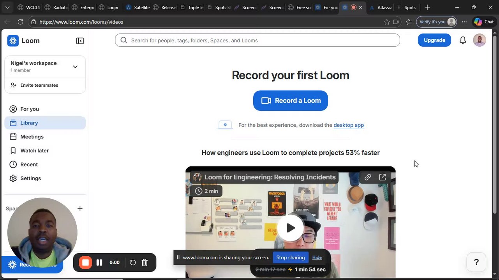Click the Loom logo in sidebar
Screen dimensions: 499x280
23,41
